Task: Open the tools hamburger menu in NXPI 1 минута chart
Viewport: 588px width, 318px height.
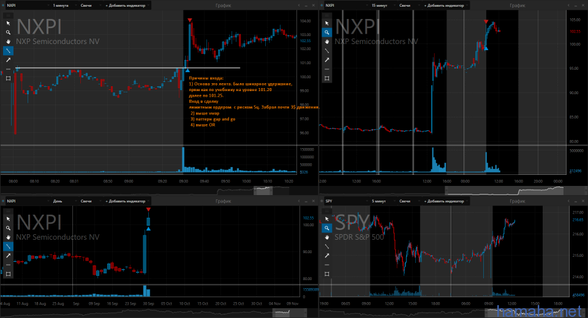Action: (8, 15)
